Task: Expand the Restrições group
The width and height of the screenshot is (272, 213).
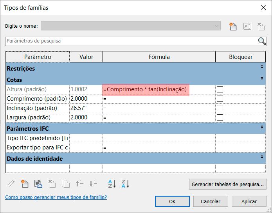Action: coord(262,67)
